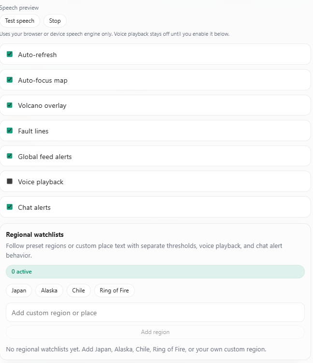The height and width of the screenshot is (363, 313).
Task: Click the Fault lines label text
Action: point(33,131)
